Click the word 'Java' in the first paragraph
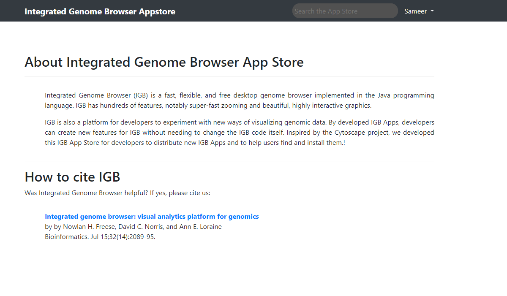Screen dimensions: 507x296 click(384, 95)
